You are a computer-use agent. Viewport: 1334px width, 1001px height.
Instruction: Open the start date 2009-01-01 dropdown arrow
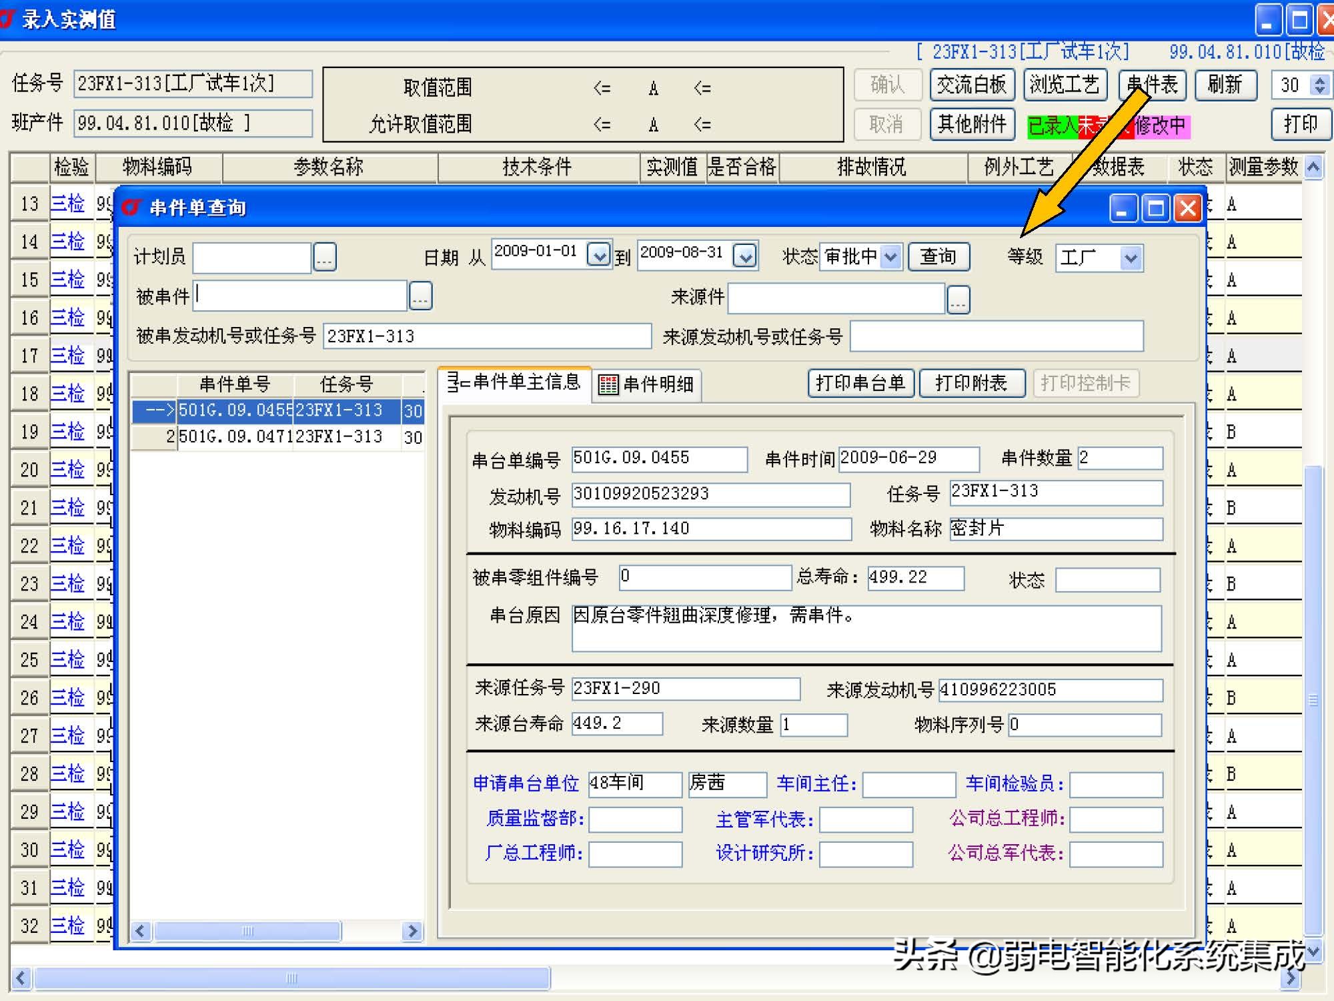click(599, 254)
